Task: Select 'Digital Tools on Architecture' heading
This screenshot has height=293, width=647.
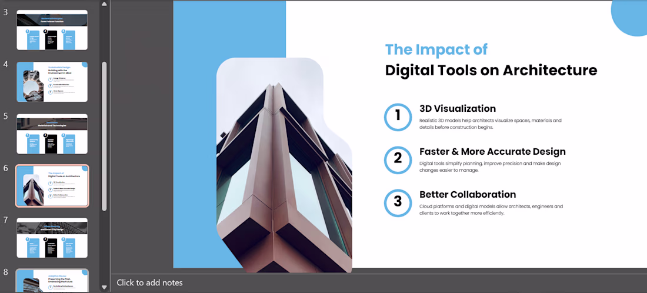Action: pyautogui.click(x=491, y=70)
